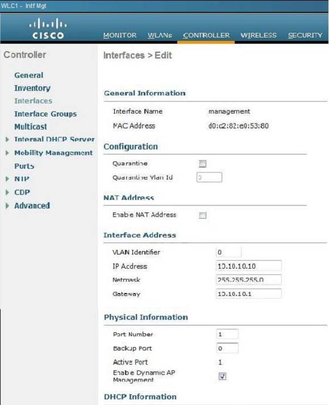The image size is (329, 405).
Task: Toggle the Quarantine checkbox
Action: [x=202, y=164]
